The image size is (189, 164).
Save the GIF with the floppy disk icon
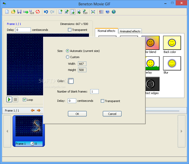(19, 12)
